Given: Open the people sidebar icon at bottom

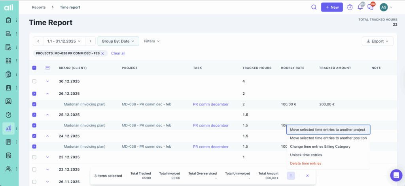Looking at the screenshot, I should 8,169.
